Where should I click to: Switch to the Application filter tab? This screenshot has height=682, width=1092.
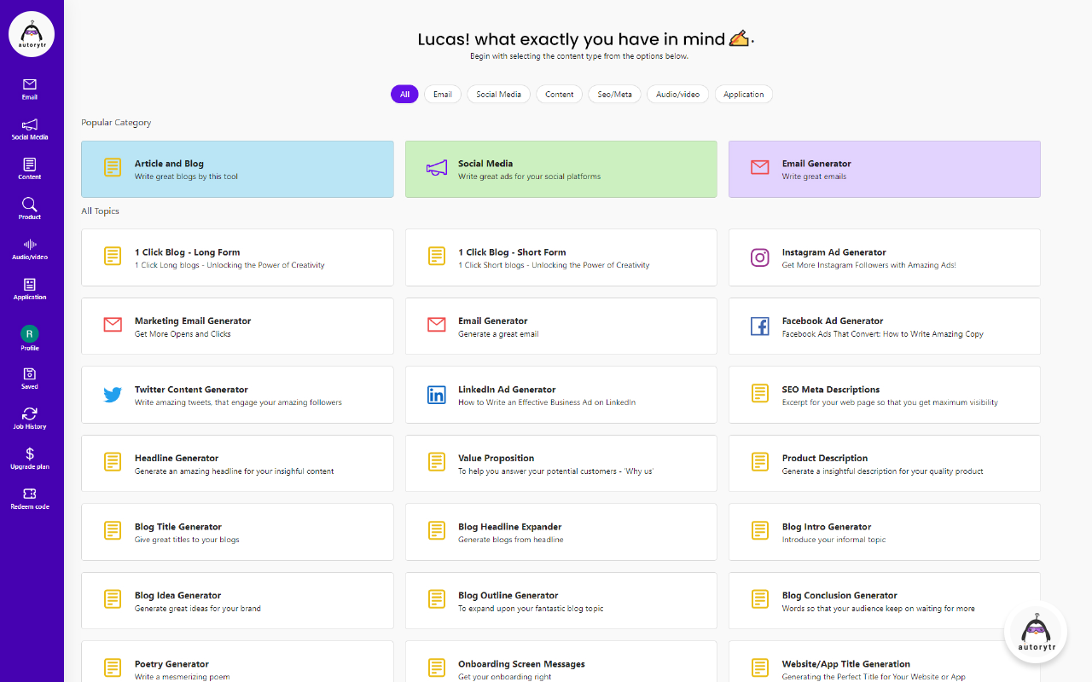743,95
